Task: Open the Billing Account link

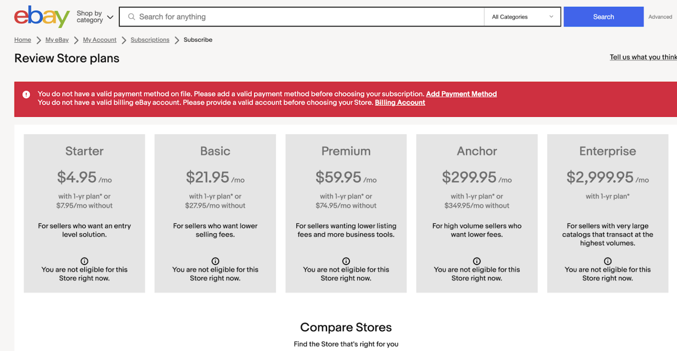Action: click(400, 102)
